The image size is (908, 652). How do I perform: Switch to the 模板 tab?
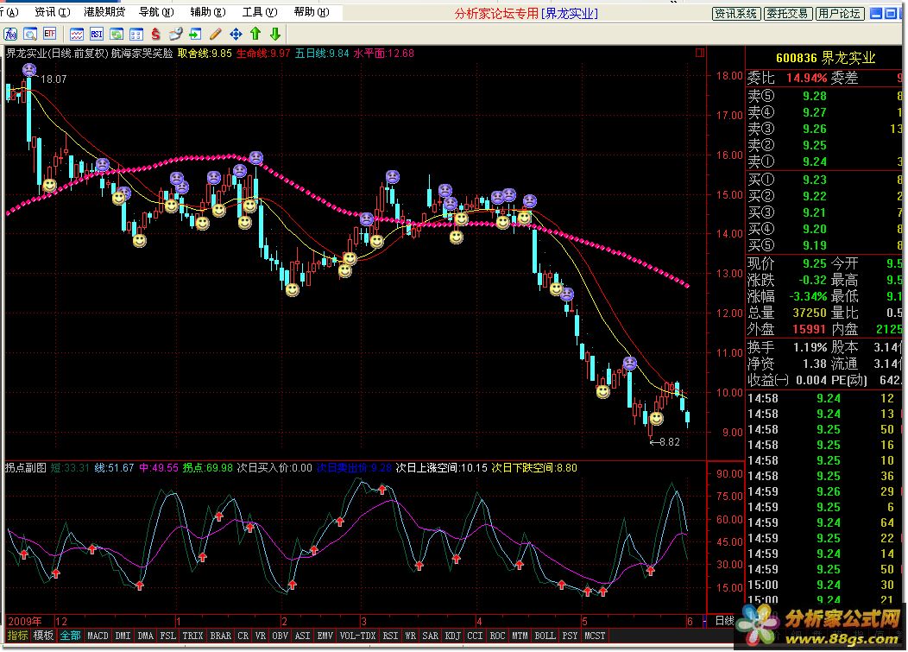43,636
